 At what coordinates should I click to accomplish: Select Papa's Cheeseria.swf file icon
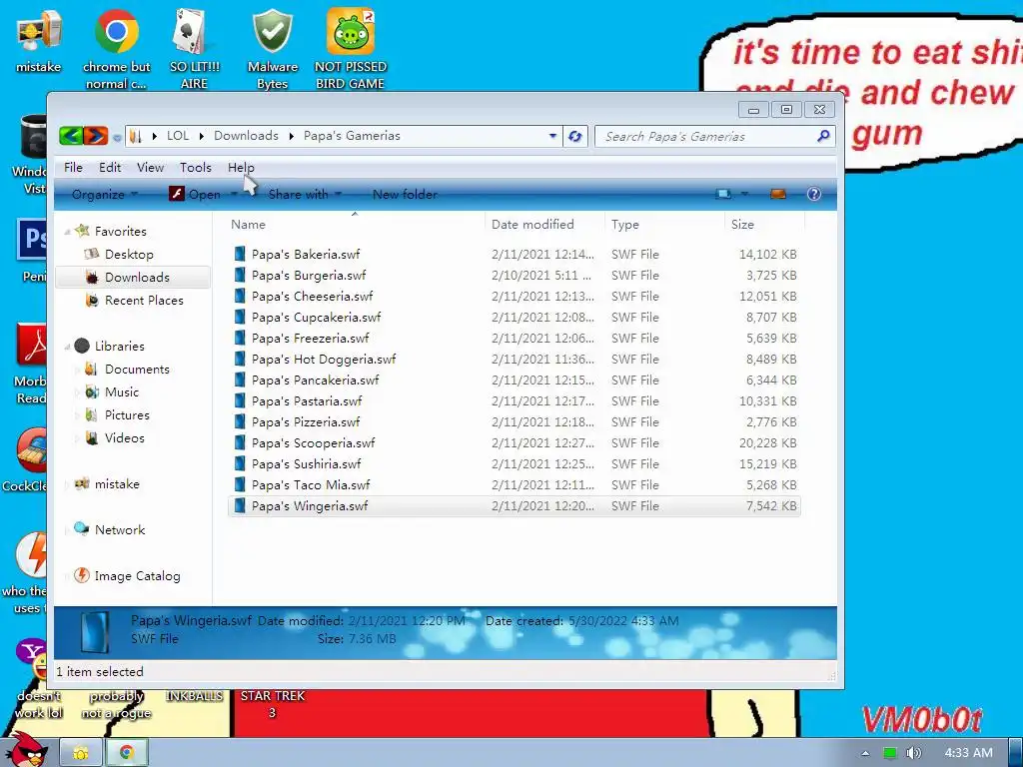[240, 296]
